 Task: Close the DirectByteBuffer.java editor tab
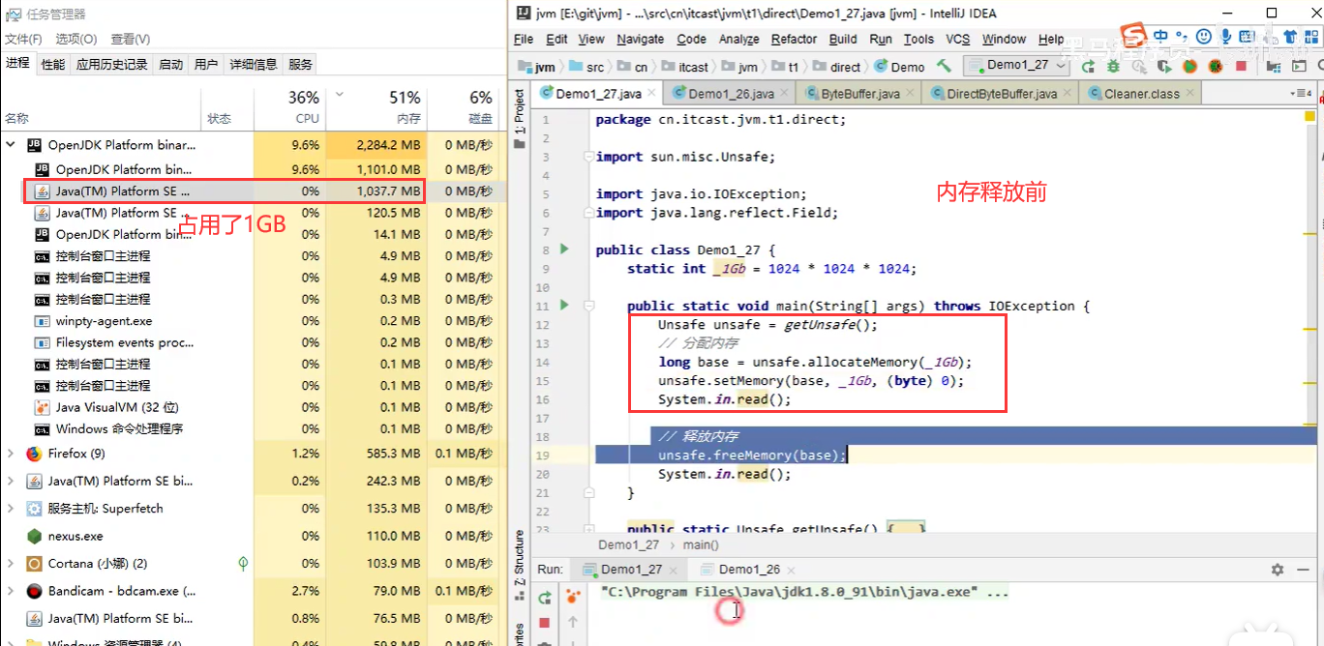coord(1067,94)
